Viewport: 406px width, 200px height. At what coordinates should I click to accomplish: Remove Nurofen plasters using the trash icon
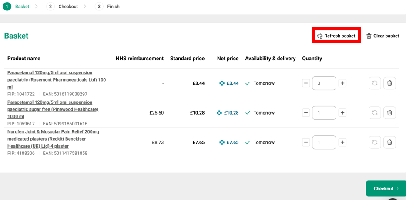tap(389, 142)
